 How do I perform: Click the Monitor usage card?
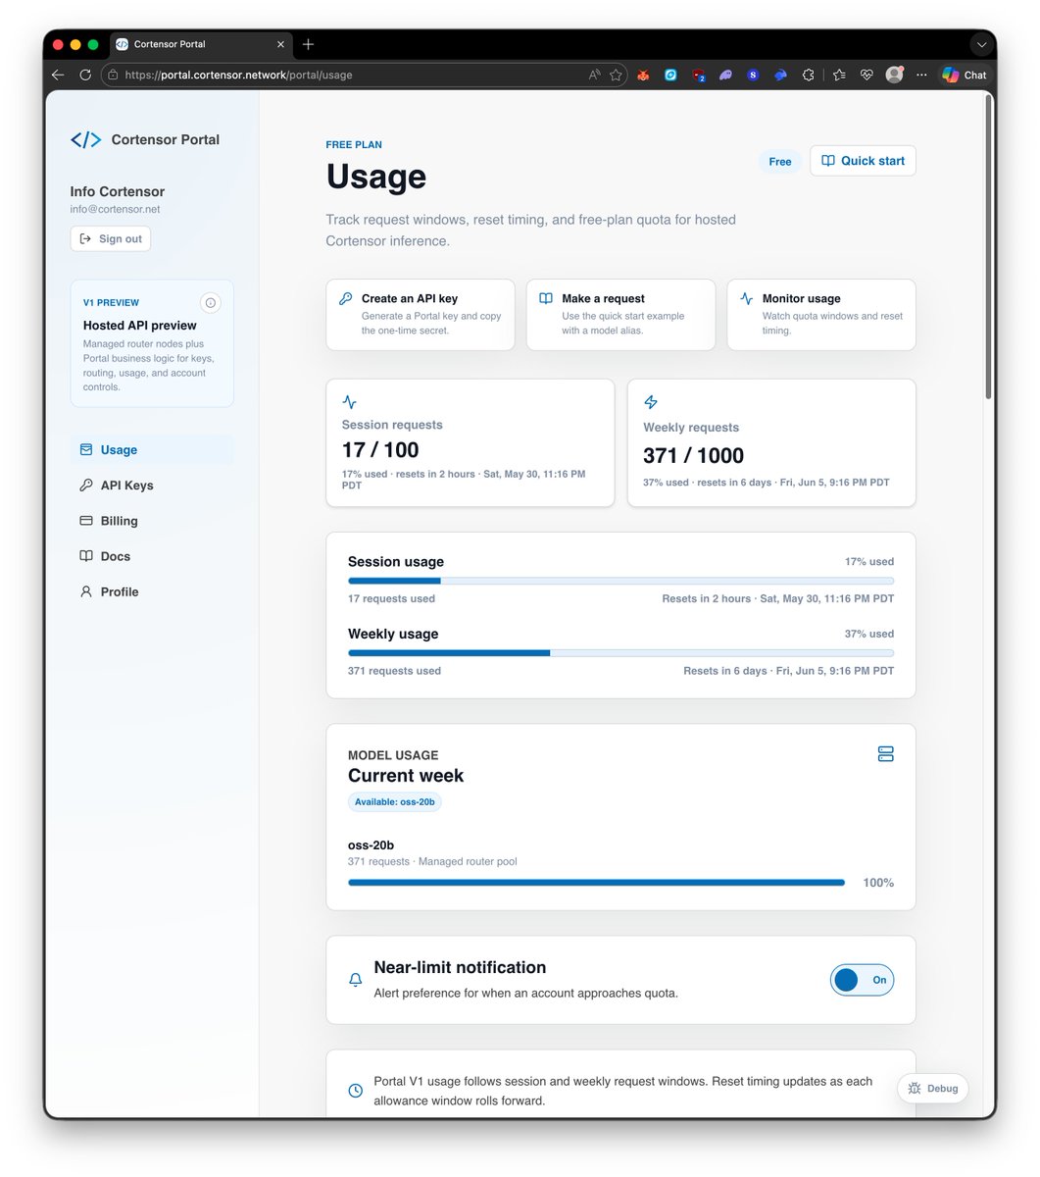pyautogui.click(x=821, y=315)
